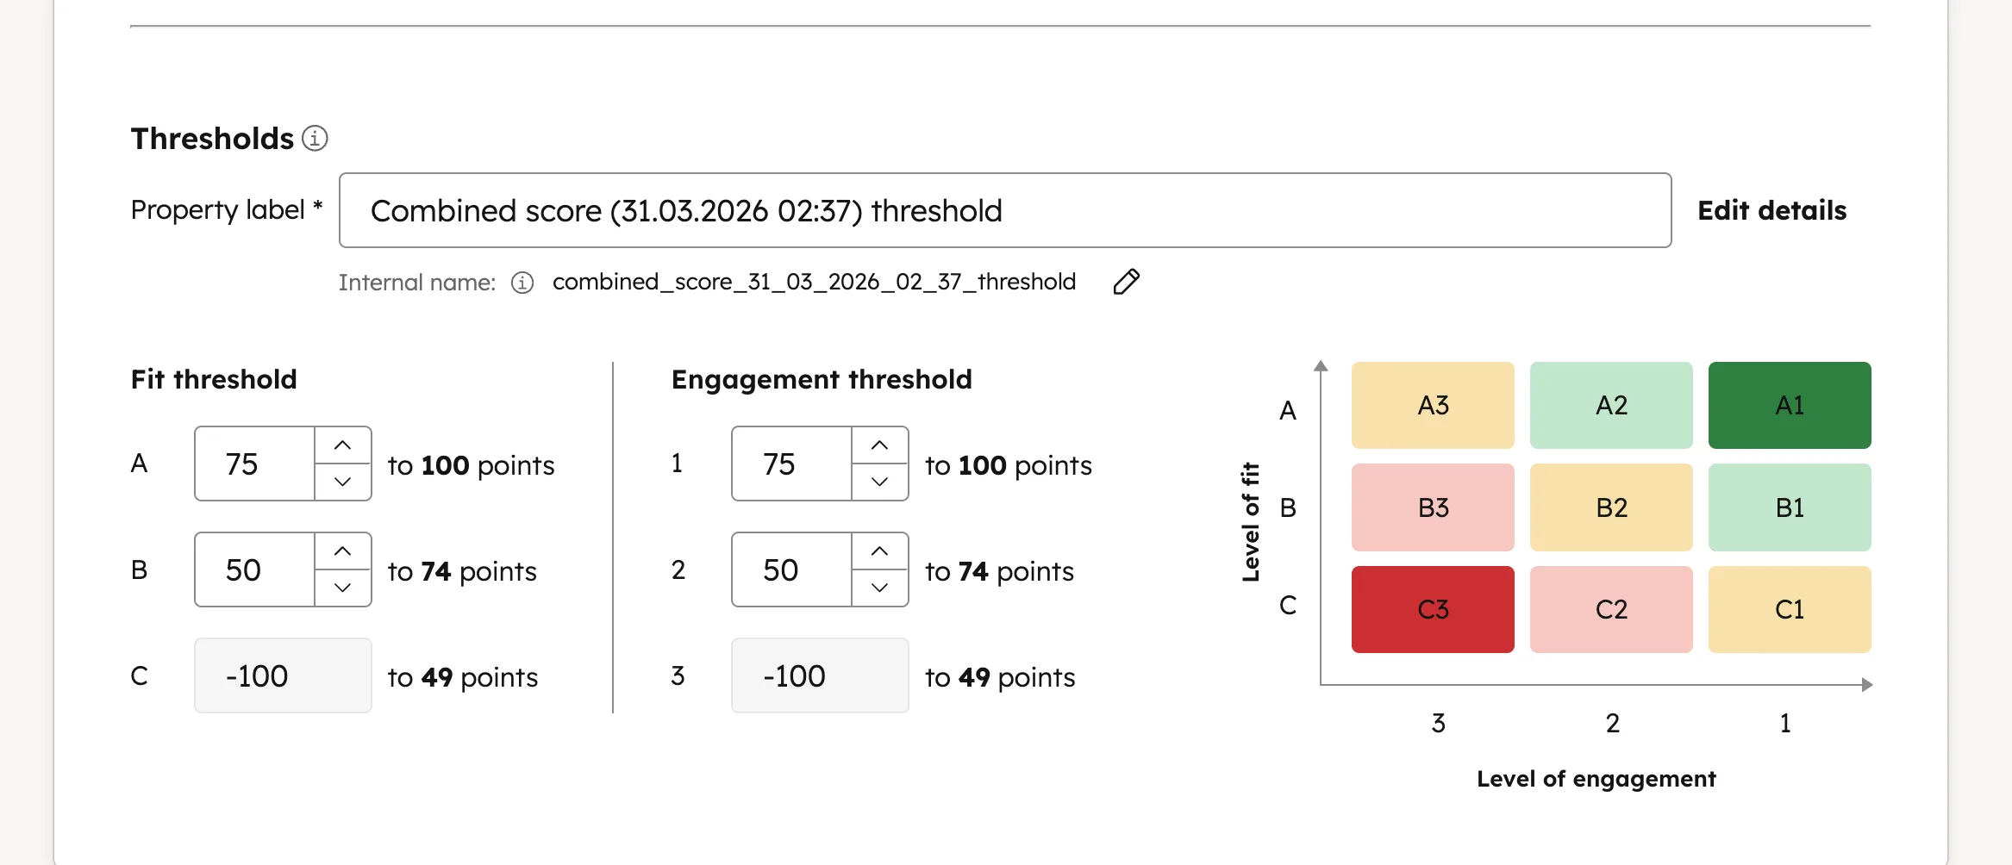This screenshot has height=865, width=2012.
Task: Click the light green B1 matrix cell
Action: [1790, 507]
